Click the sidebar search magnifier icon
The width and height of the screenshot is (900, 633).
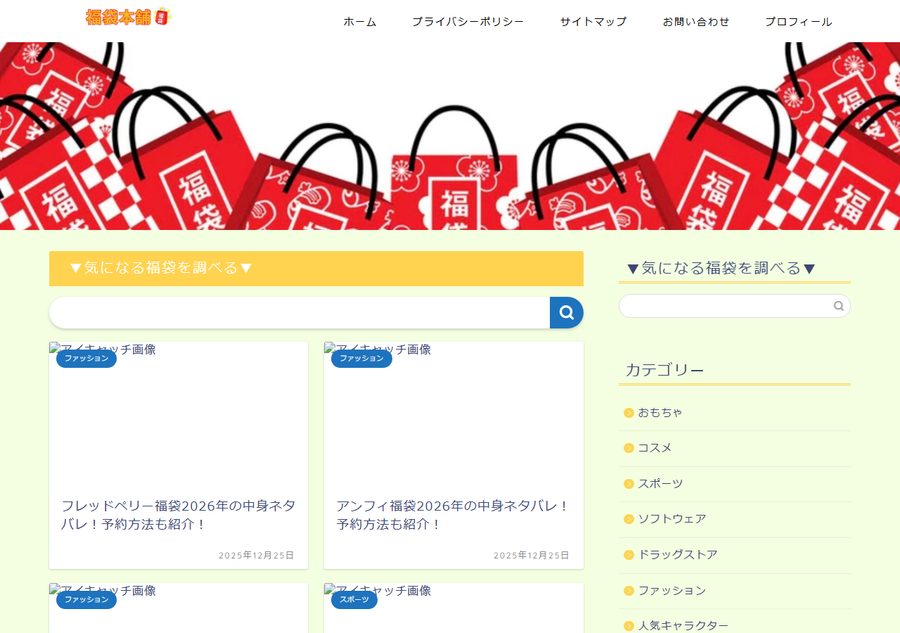[x=839, y=306]
